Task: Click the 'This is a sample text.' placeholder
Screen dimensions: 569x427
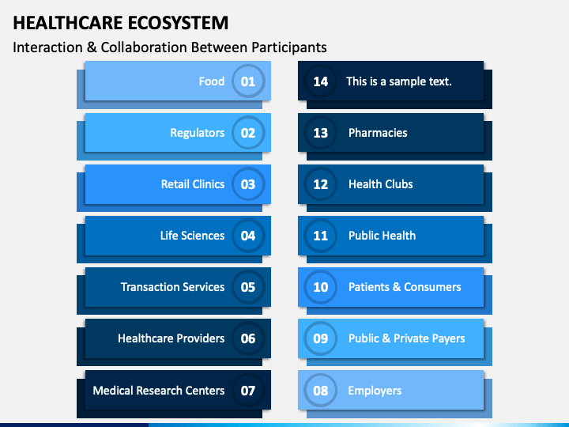Action: click(x=399, y=81)
